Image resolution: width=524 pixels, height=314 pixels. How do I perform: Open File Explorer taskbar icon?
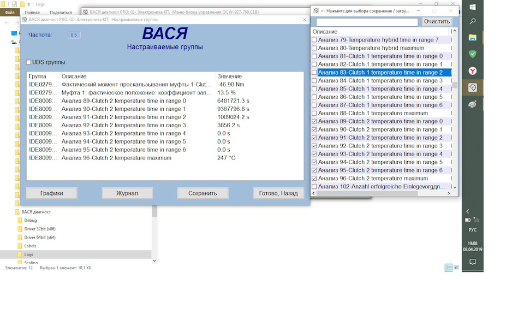click(473, 38)
